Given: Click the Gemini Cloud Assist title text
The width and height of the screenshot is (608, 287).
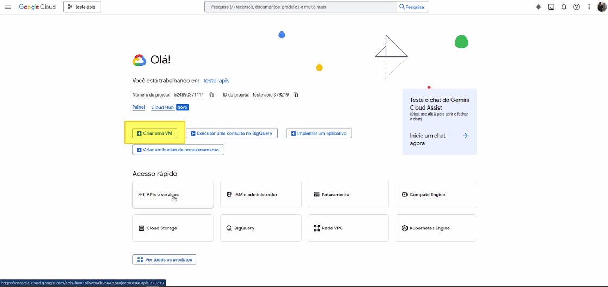Looking at the screenshot, I should tap(440, 104).
